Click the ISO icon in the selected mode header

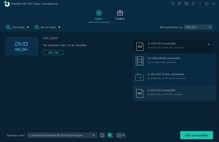[140, 47]
